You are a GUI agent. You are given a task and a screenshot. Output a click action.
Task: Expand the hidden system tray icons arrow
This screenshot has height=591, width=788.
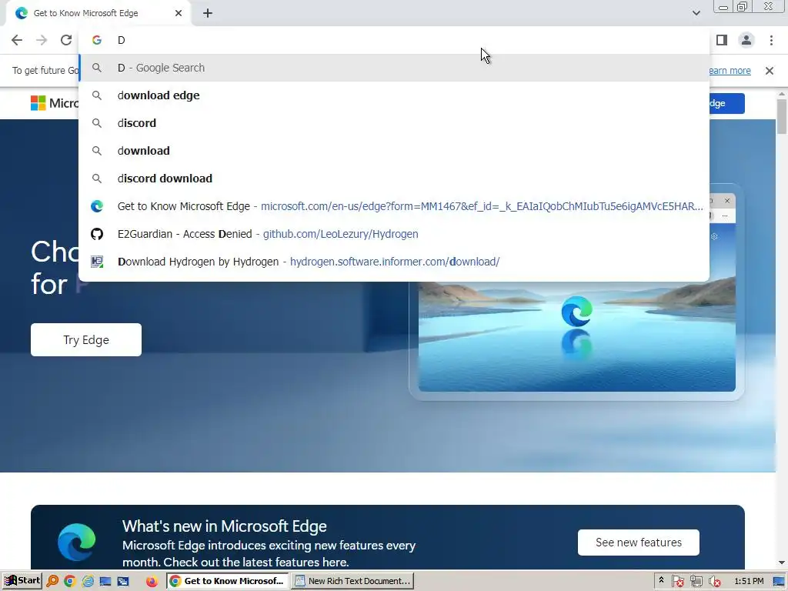coord(661,580)
